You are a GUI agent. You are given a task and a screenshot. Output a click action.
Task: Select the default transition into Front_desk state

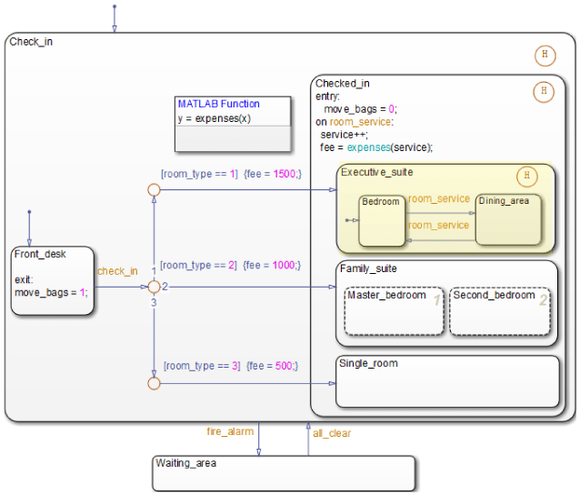click(x=29, y=228)
